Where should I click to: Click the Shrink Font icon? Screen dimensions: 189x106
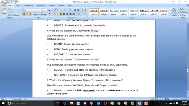click(52, 10)
